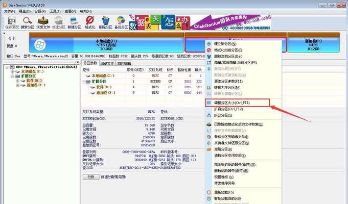Image resolution: width=348 pixels, height=204 pixels.
Task: Click the red 格式化 (Format) toolbar icon
Action: coord(90,22)
